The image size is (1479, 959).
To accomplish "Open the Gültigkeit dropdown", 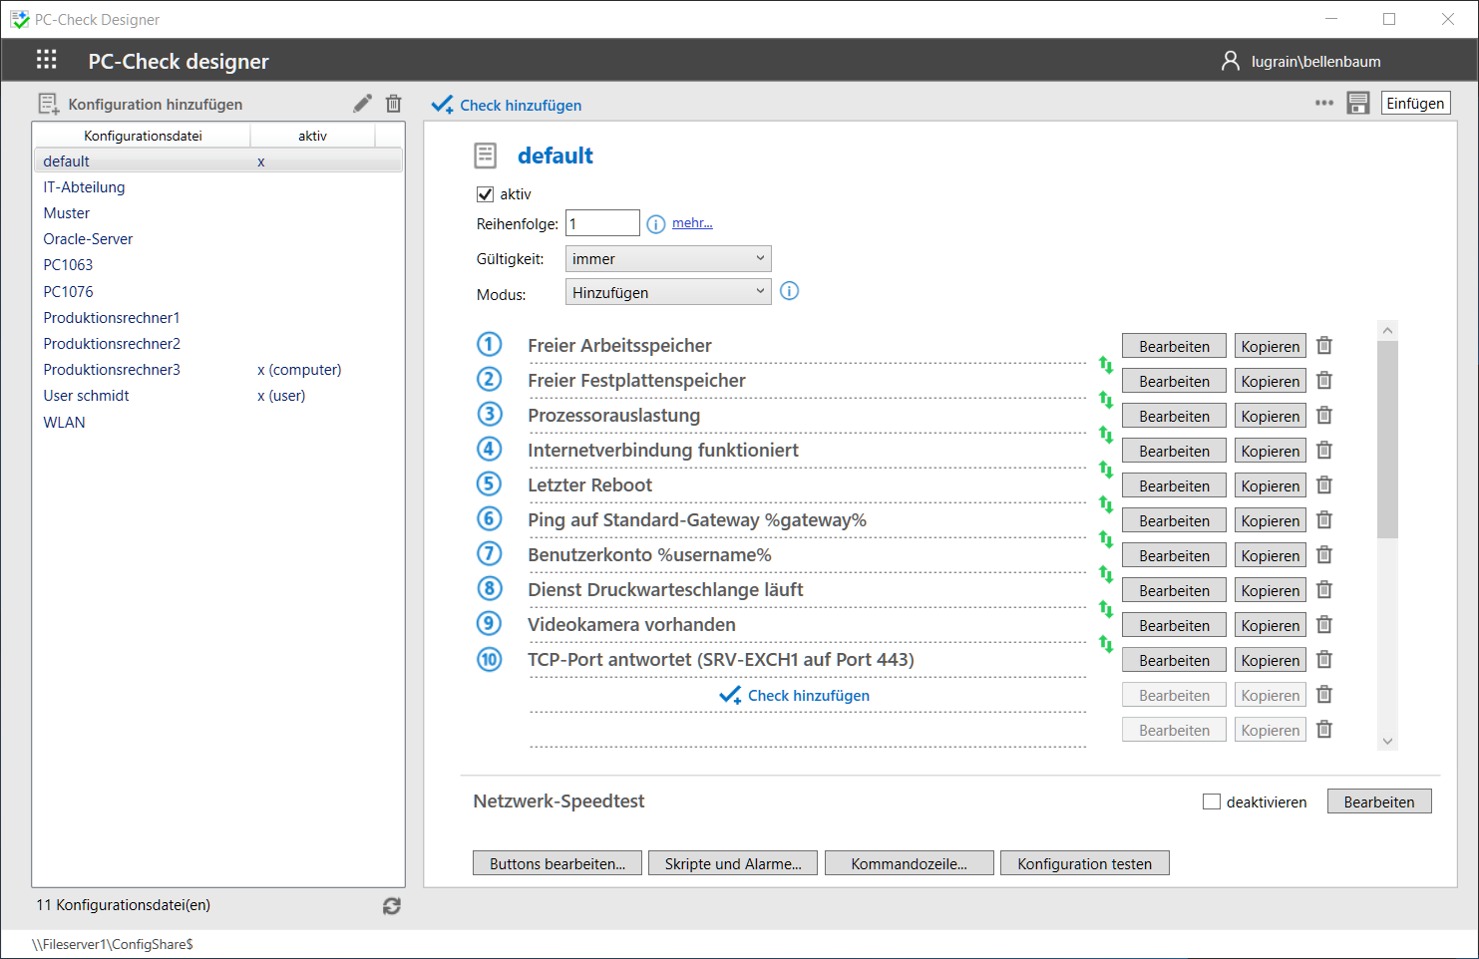I will [667, 259].
